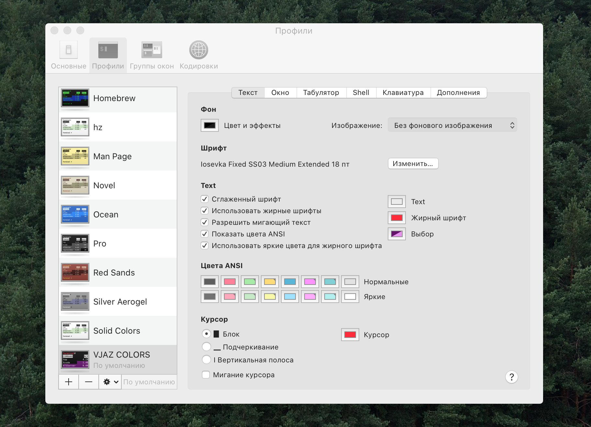Disable Сглаженный шрифт option
This screenshot has width=591, height=427.
(x=205, y=199)
